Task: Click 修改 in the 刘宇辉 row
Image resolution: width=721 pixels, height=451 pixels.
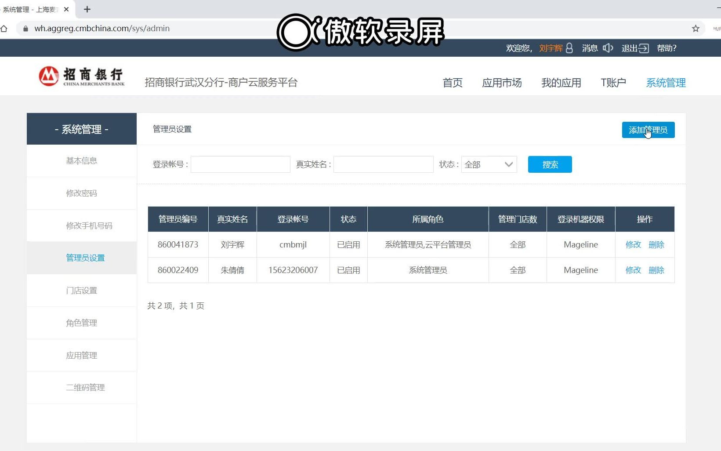Action: point(633,245)
